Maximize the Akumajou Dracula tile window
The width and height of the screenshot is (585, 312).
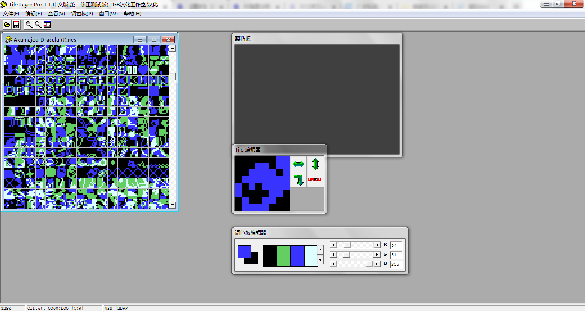point(154,39)
